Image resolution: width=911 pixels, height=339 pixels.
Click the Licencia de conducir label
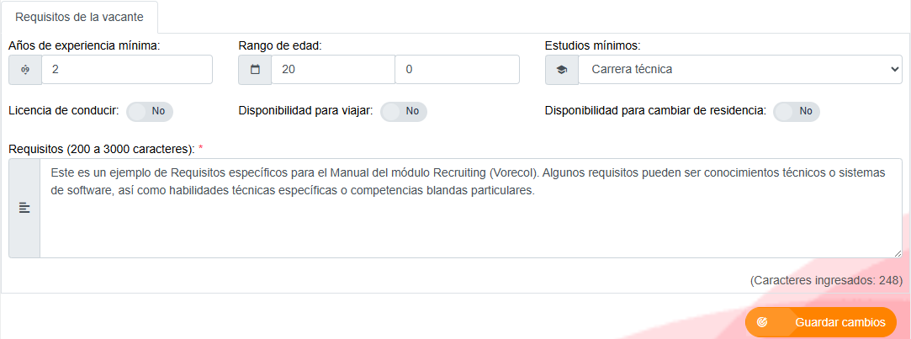64,110
